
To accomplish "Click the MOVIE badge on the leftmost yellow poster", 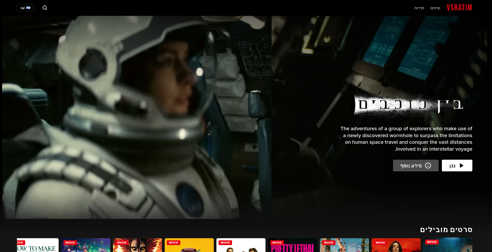I will 173,242.
